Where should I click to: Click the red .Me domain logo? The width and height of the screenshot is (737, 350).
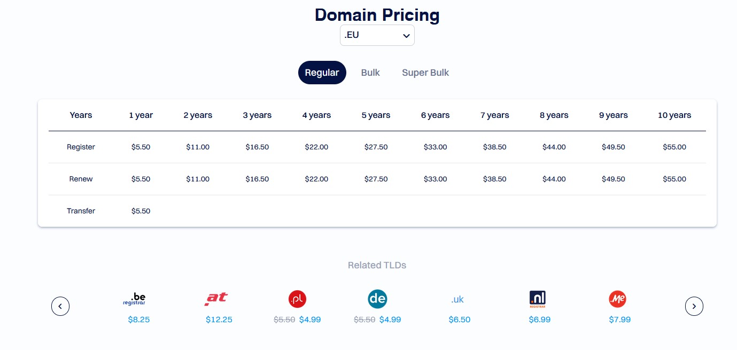(617, 299)
